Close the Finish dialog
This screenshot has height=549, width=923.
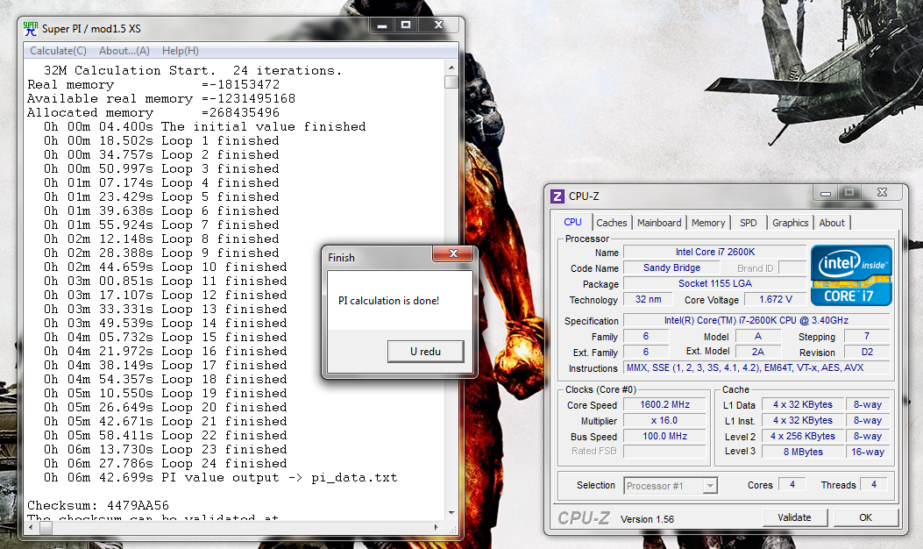pyautogui.click(x=453, y=253)
